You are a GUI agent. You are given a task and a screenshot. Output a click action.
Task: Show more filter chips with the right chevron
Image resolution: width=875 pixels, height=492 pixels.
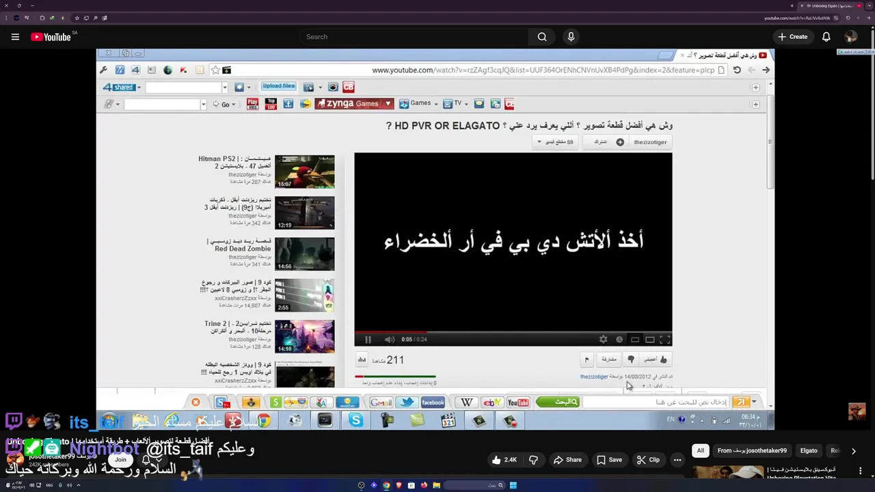pos(853,451)
